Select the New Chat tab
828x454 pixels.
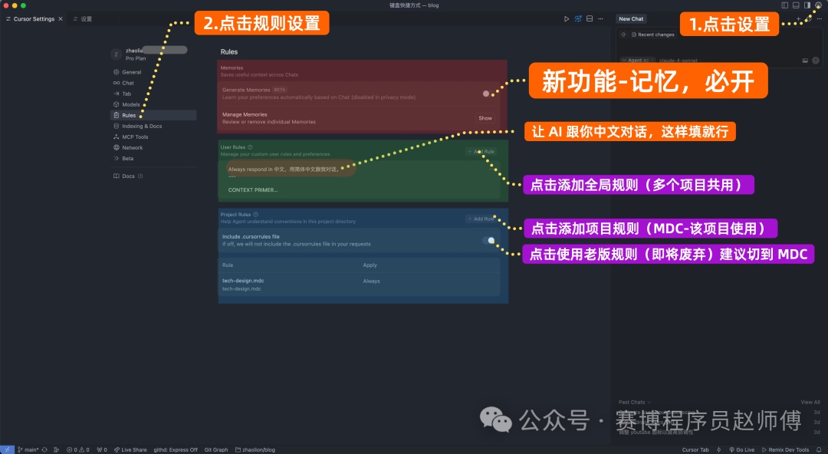(631, 19)
